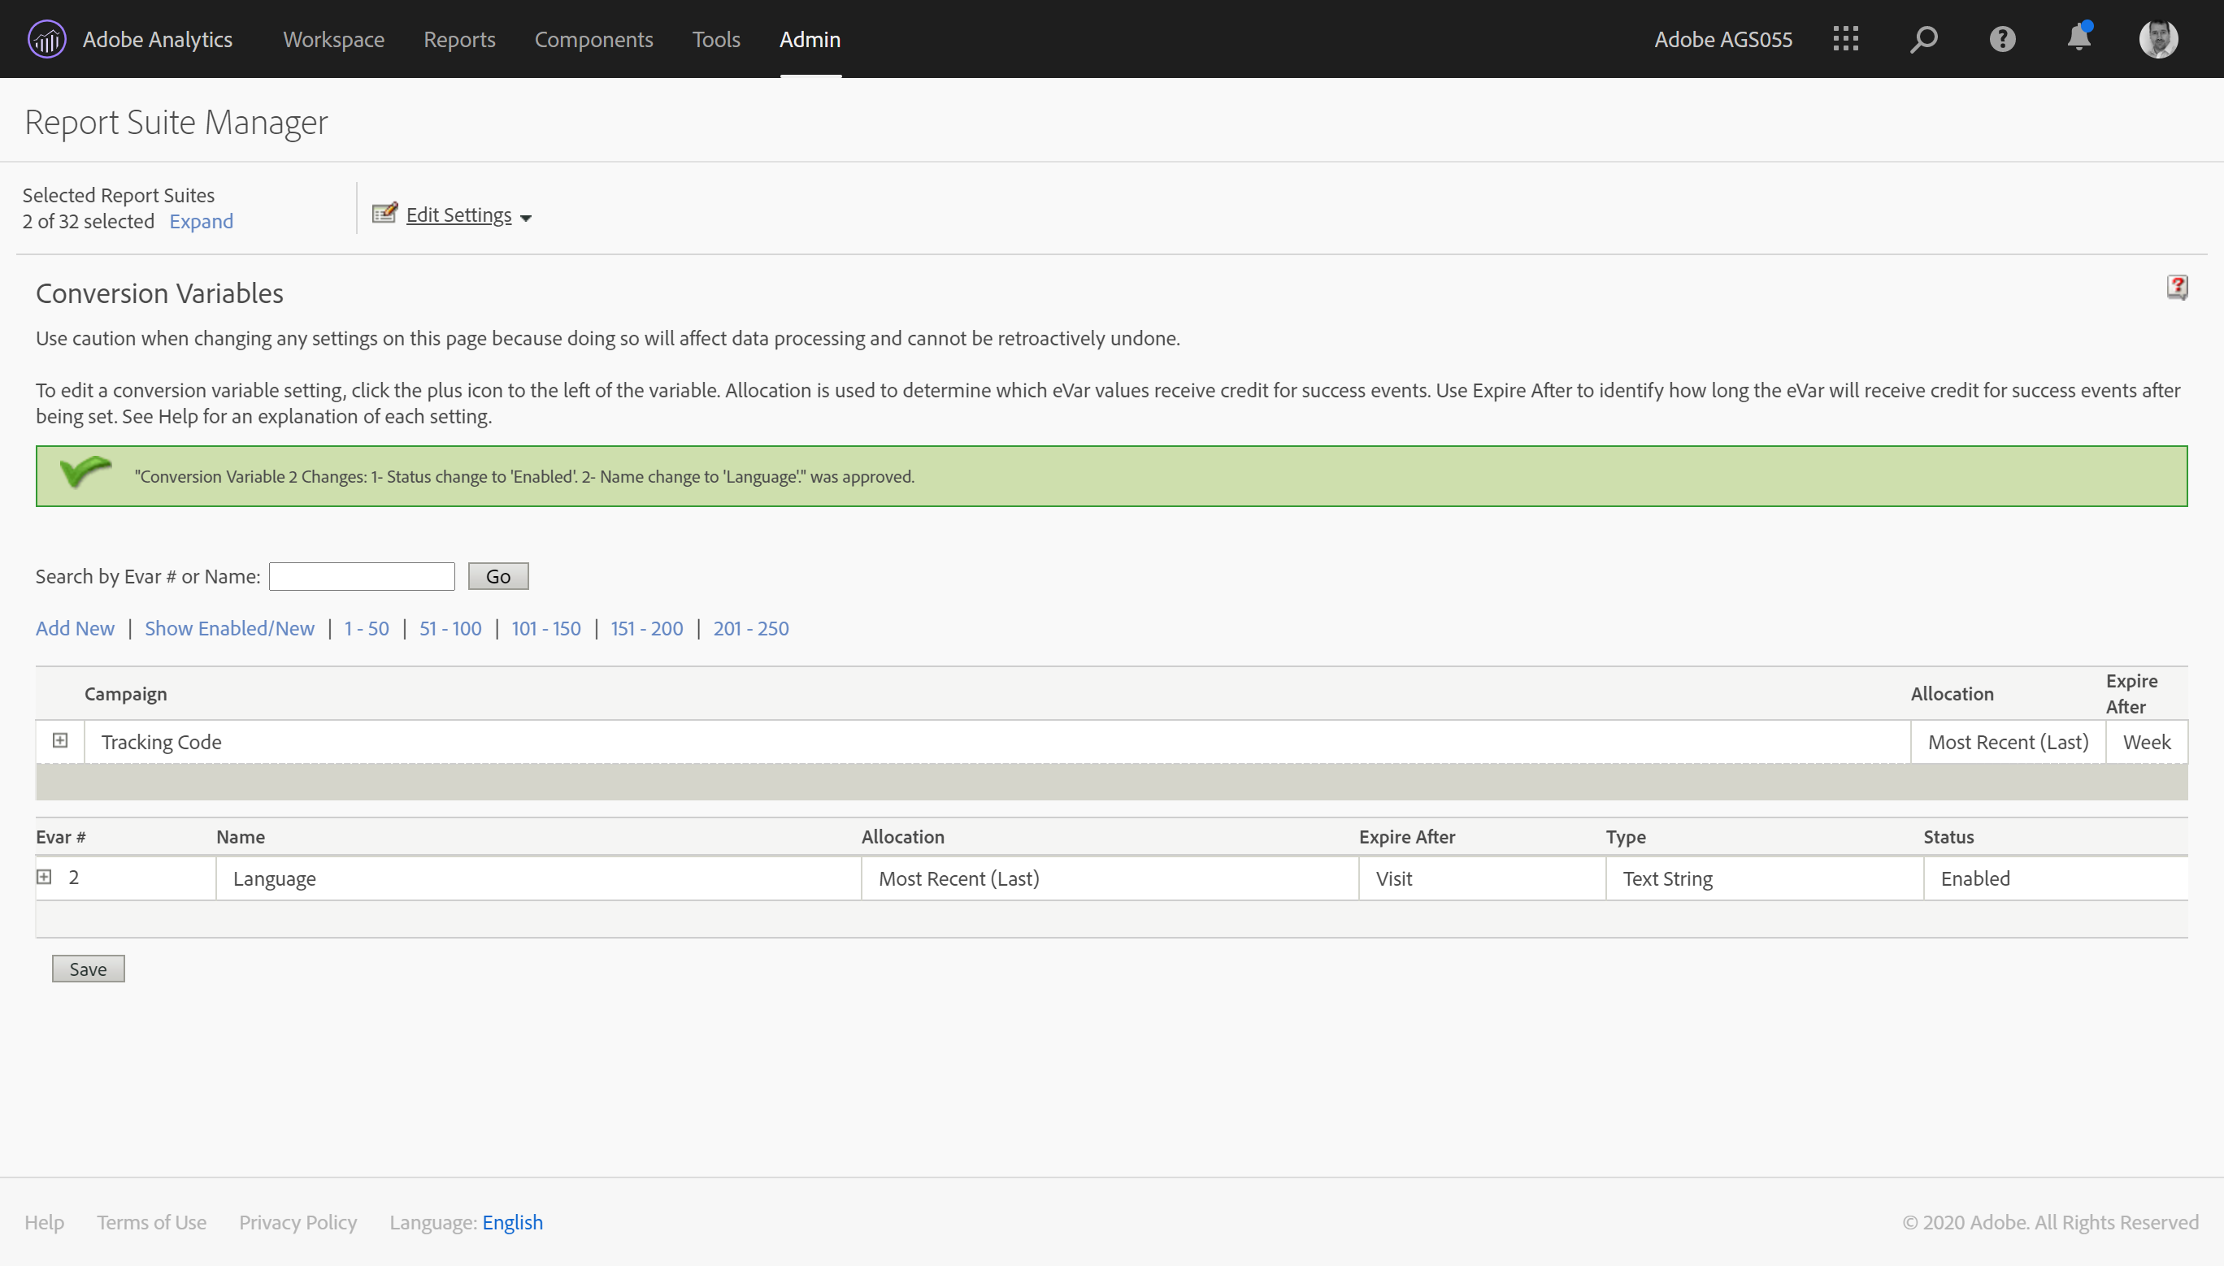
Task: Click the search magnifier icon
Action: tap(1923, 39)
